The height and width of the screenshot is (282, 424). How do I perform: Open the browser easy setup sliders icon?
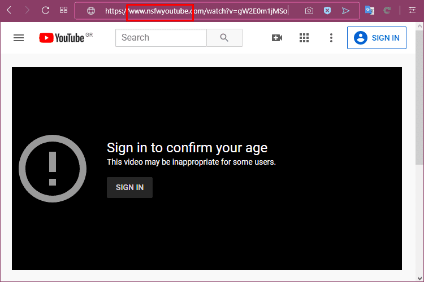(412, 10)
